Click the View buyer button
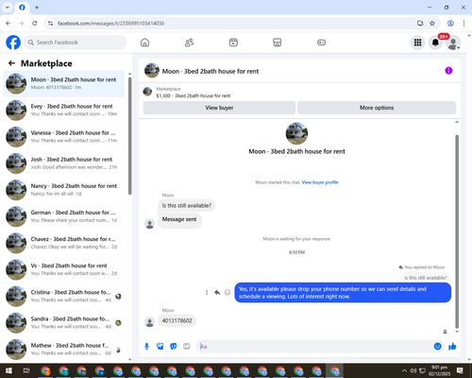The image size is (472, 378). pyautogui.click(x=219, y=108)
